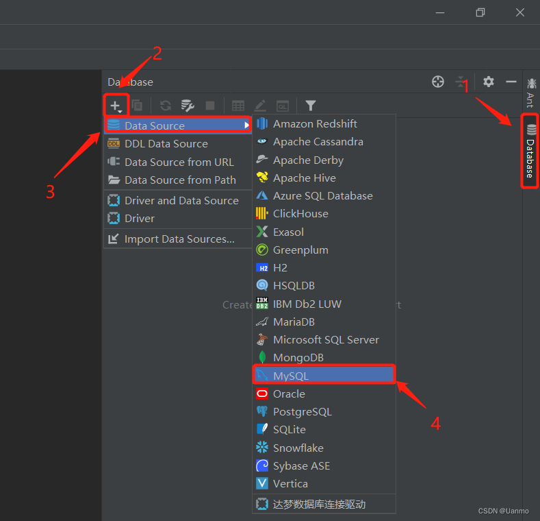Select Microsoft SQL Server data source

point(324,340)
